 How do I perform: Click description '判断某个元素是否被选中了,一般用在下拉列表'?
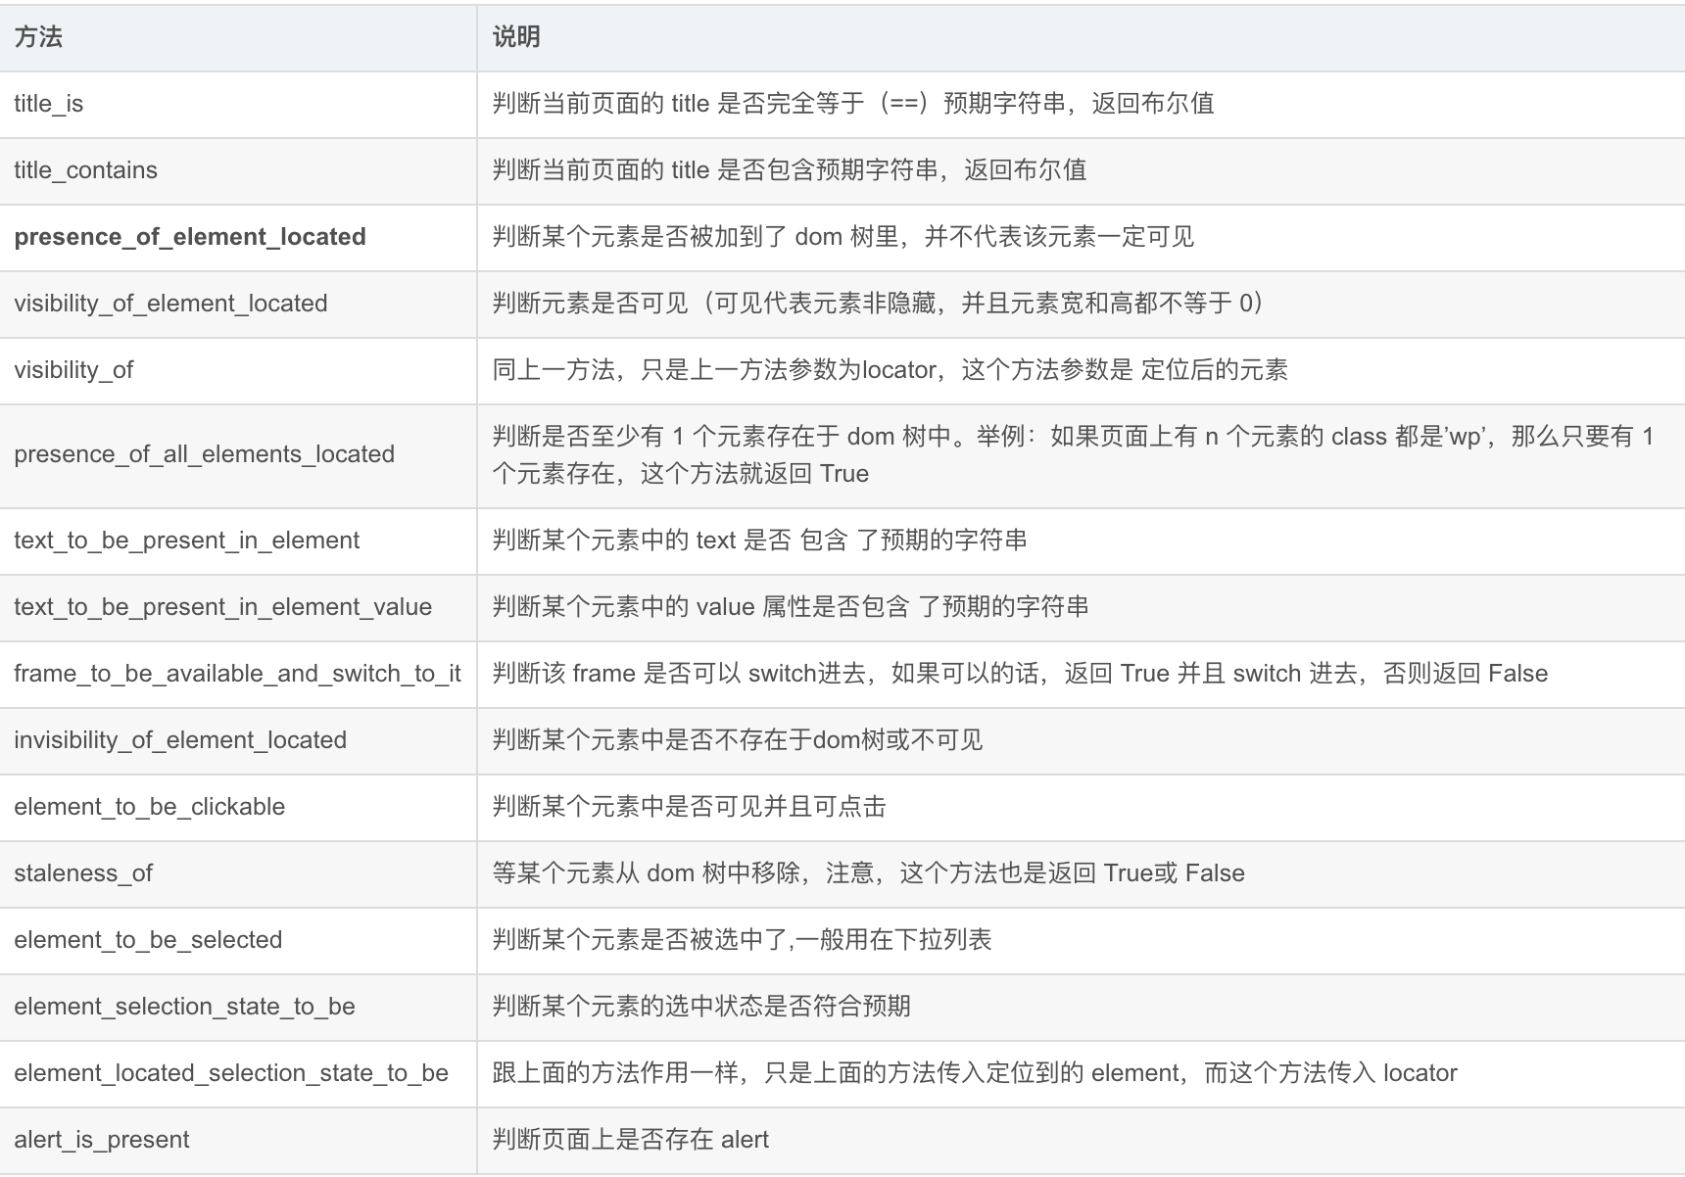742,940
